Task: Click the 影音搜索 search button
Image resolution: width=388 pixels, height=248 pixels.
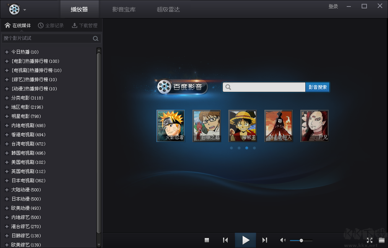Action: pos(318,87)
